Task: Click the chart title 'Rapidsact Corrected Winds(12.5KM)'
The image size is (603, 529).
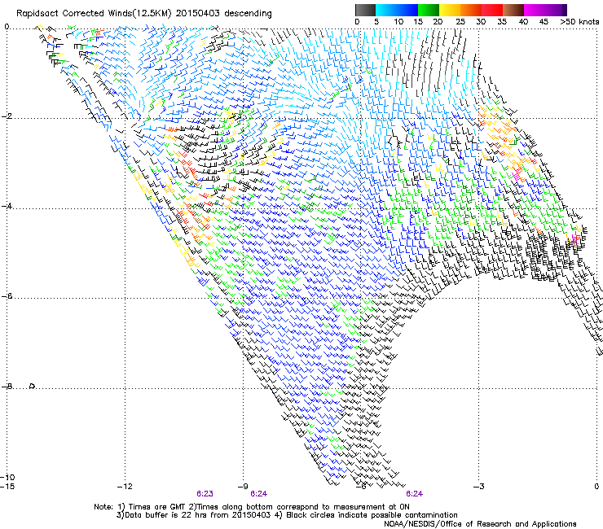Action: point(94,14)
